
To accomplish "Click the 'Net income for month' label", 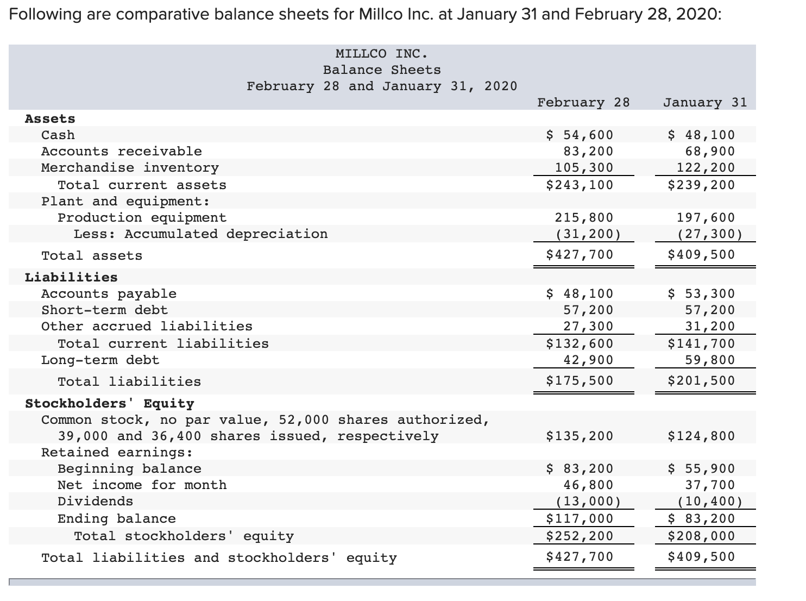I will (x=142, y=485).
